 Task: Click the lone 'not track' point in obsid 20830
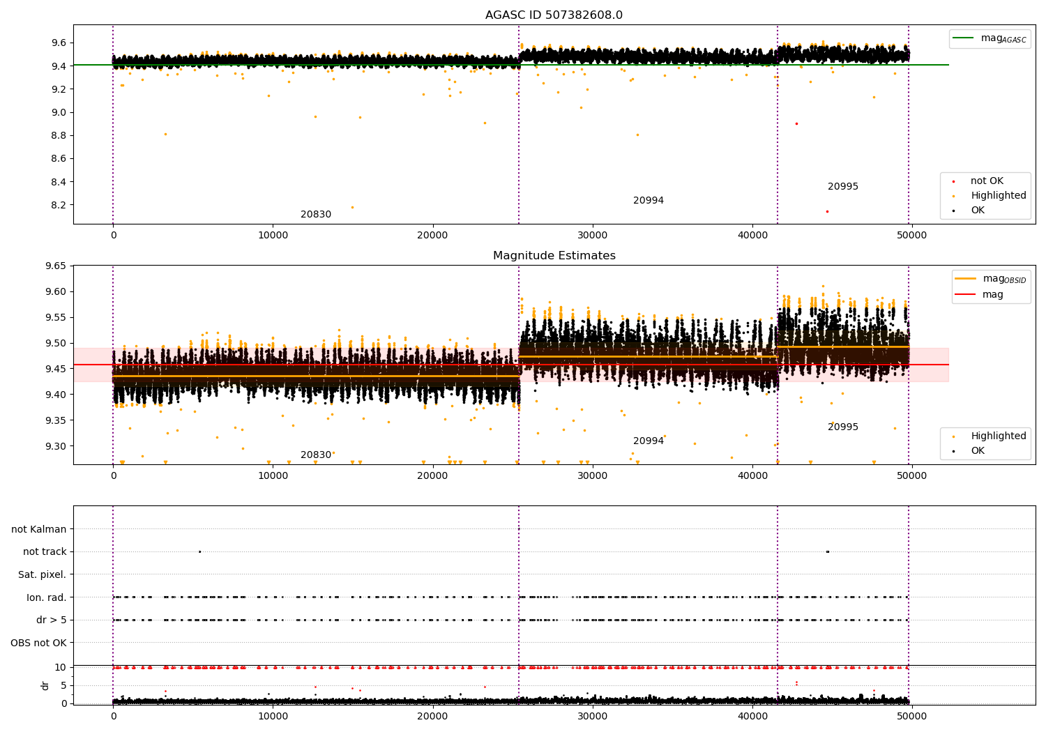coord(199,552)
